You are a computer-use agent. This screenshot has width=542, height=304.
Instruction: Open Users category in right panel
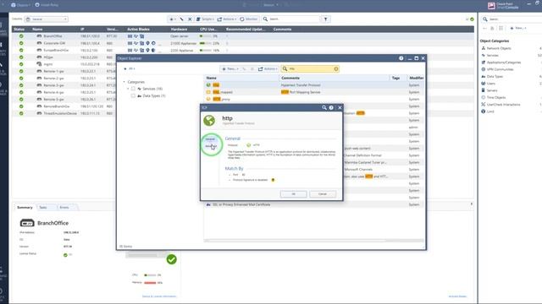coord(491,84)
